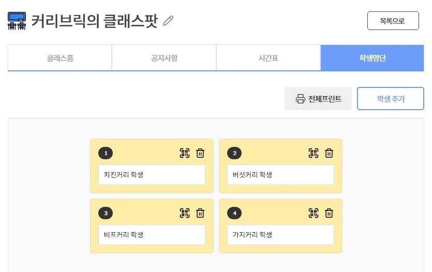Click the 전체프린트 print button
The height and width of the screenshot is (272, 432).
click(318, 99)
